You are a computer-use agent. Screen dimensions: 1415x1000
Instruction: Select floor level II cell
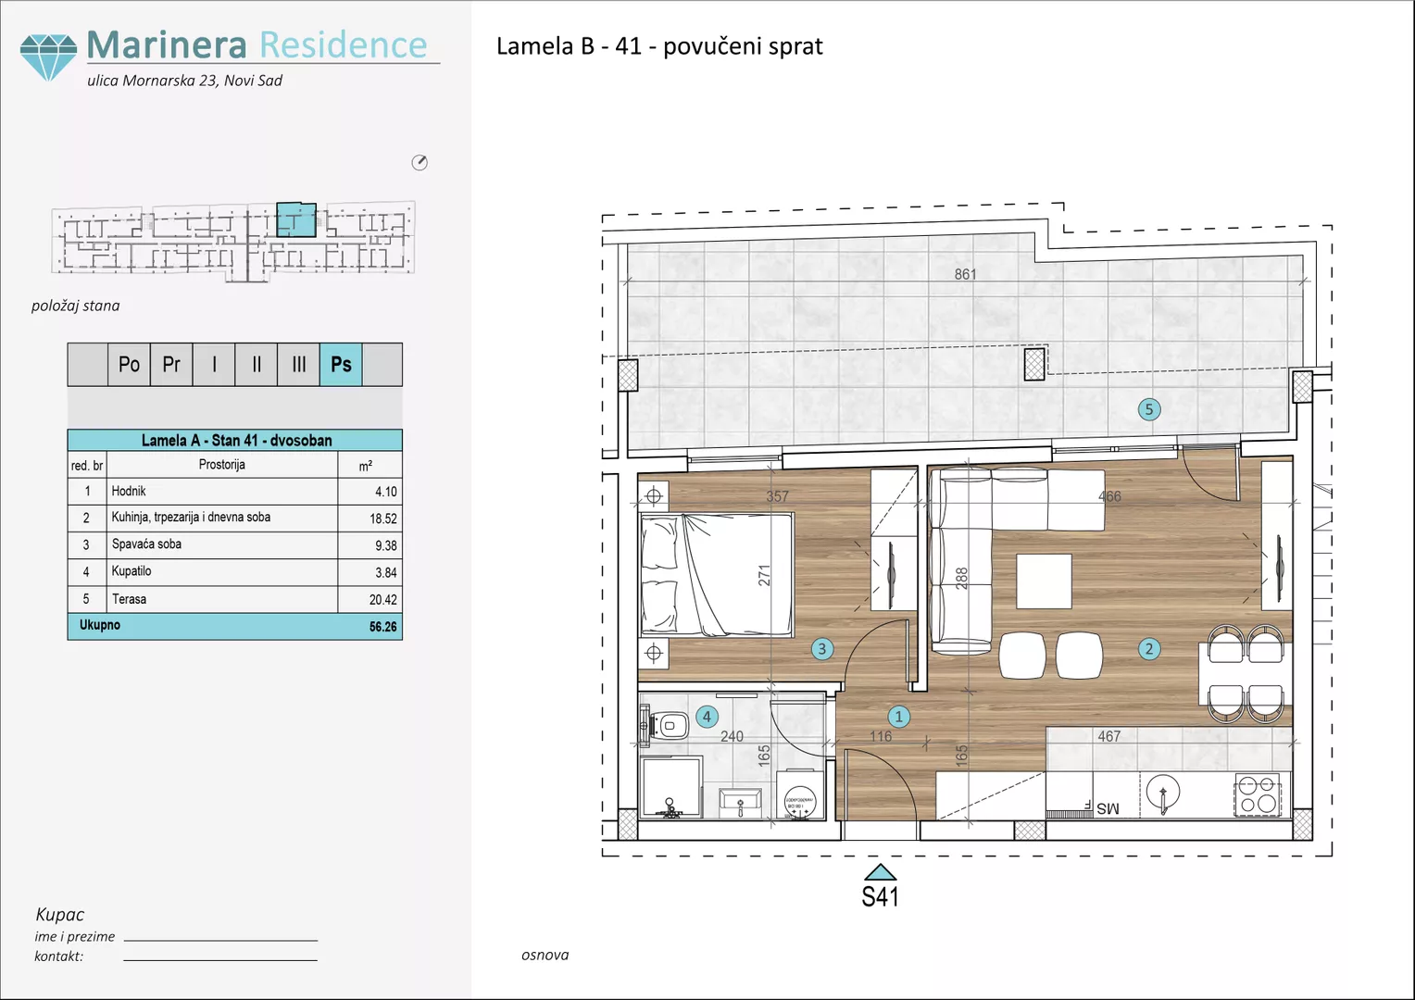[x=257, y=365]
